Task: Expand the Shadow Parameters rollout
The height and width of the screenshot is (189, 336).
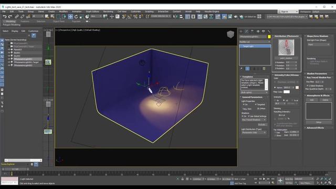Action: click(317, 73)
